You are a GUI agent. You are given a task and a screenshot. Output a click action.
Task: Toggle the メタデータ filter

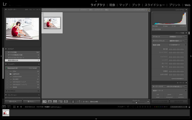point(99,10)
